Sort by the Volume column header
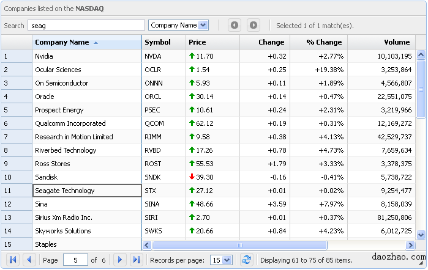This screenshot has width=428, height=270. [x=381, y=42]
